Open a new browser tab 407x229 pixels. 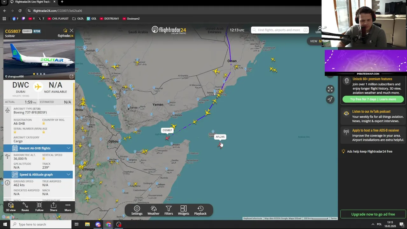pos(62,2)
